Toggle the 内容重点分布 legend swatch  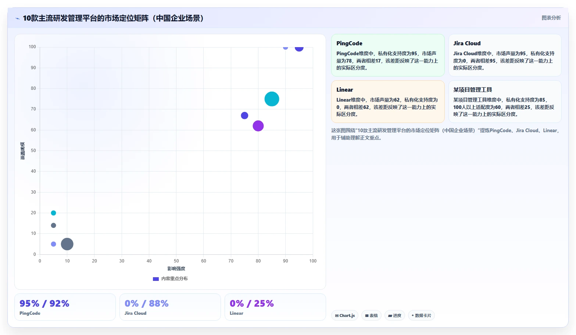[x=156, y=279]
